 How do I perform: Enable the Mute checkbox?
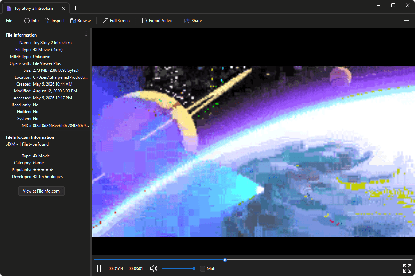click(x=203, y=269)
